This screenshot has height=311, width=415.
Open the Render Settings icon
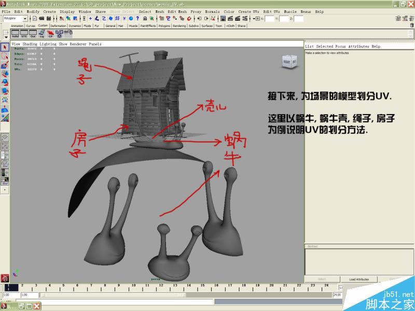245,19
